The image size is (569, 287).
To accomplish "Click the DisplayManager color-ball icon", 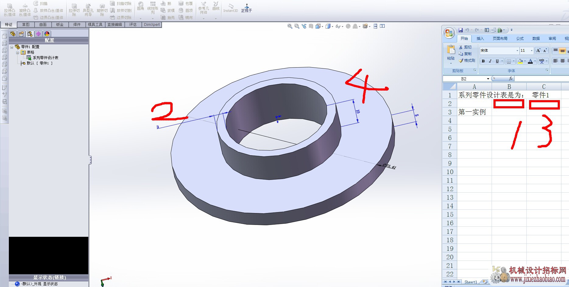I will tap(47, 34).
